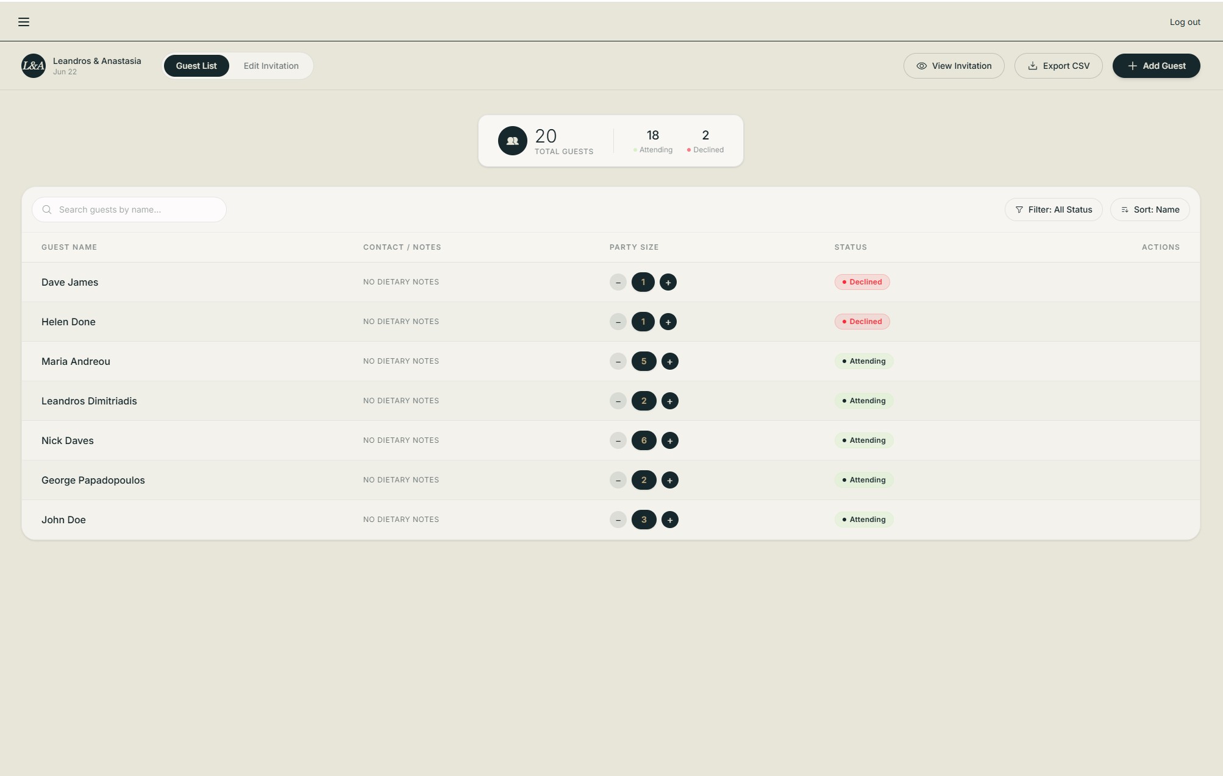Open the hamburger menu
Screen dimensions: 1223x776
point(24,22)
